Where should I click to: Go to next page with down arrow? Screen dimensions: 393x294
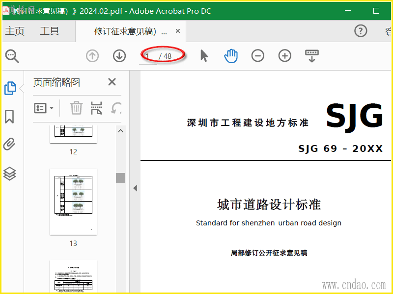click(x=119, y=56)
